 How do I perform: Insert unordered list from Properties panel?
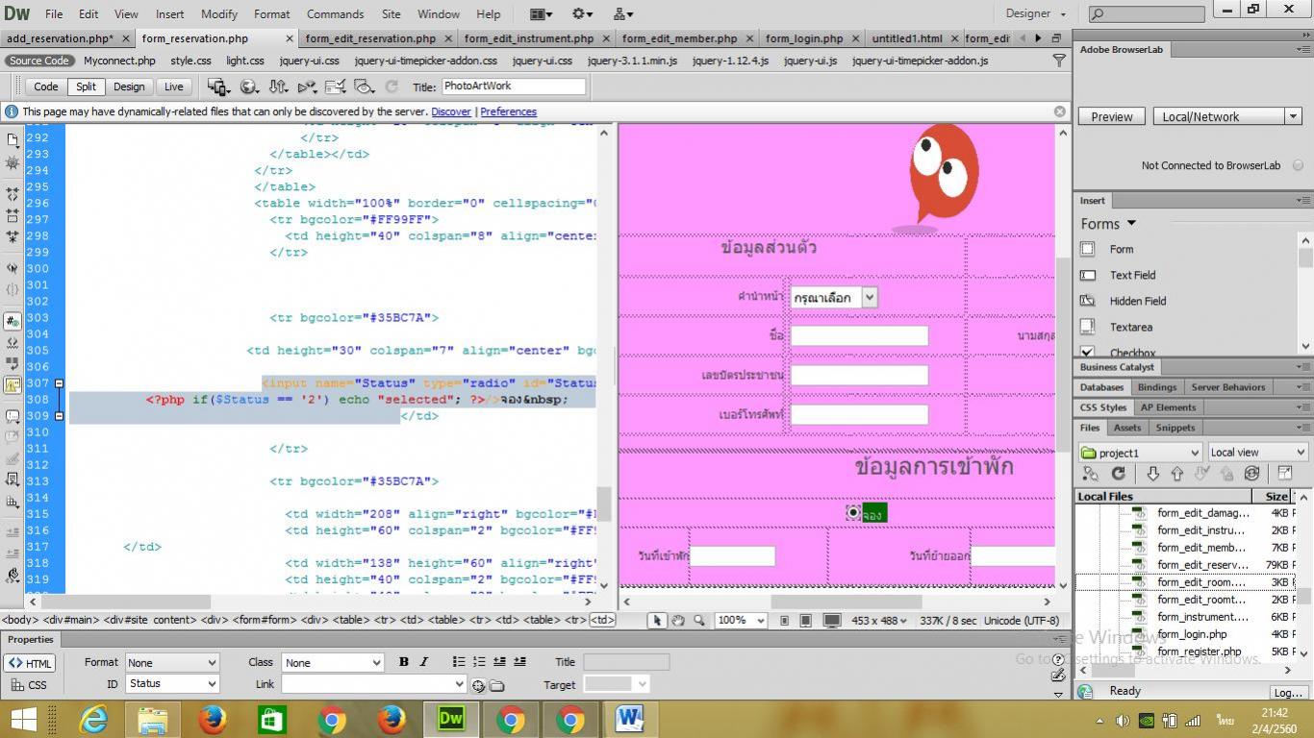pos(459,662)
